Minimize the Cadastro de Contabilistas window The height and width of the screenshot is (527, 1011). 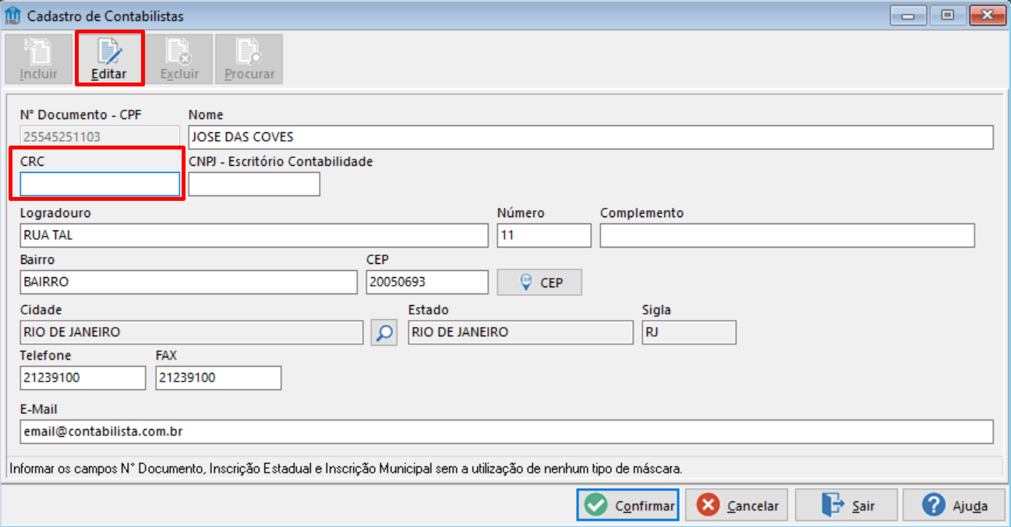pos(909,15)
